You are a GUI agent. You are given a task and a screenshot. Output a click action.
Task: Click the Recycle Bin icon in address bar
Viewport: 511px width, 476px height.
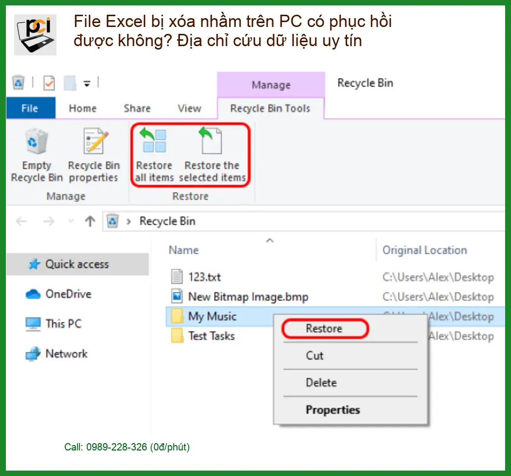113,221
